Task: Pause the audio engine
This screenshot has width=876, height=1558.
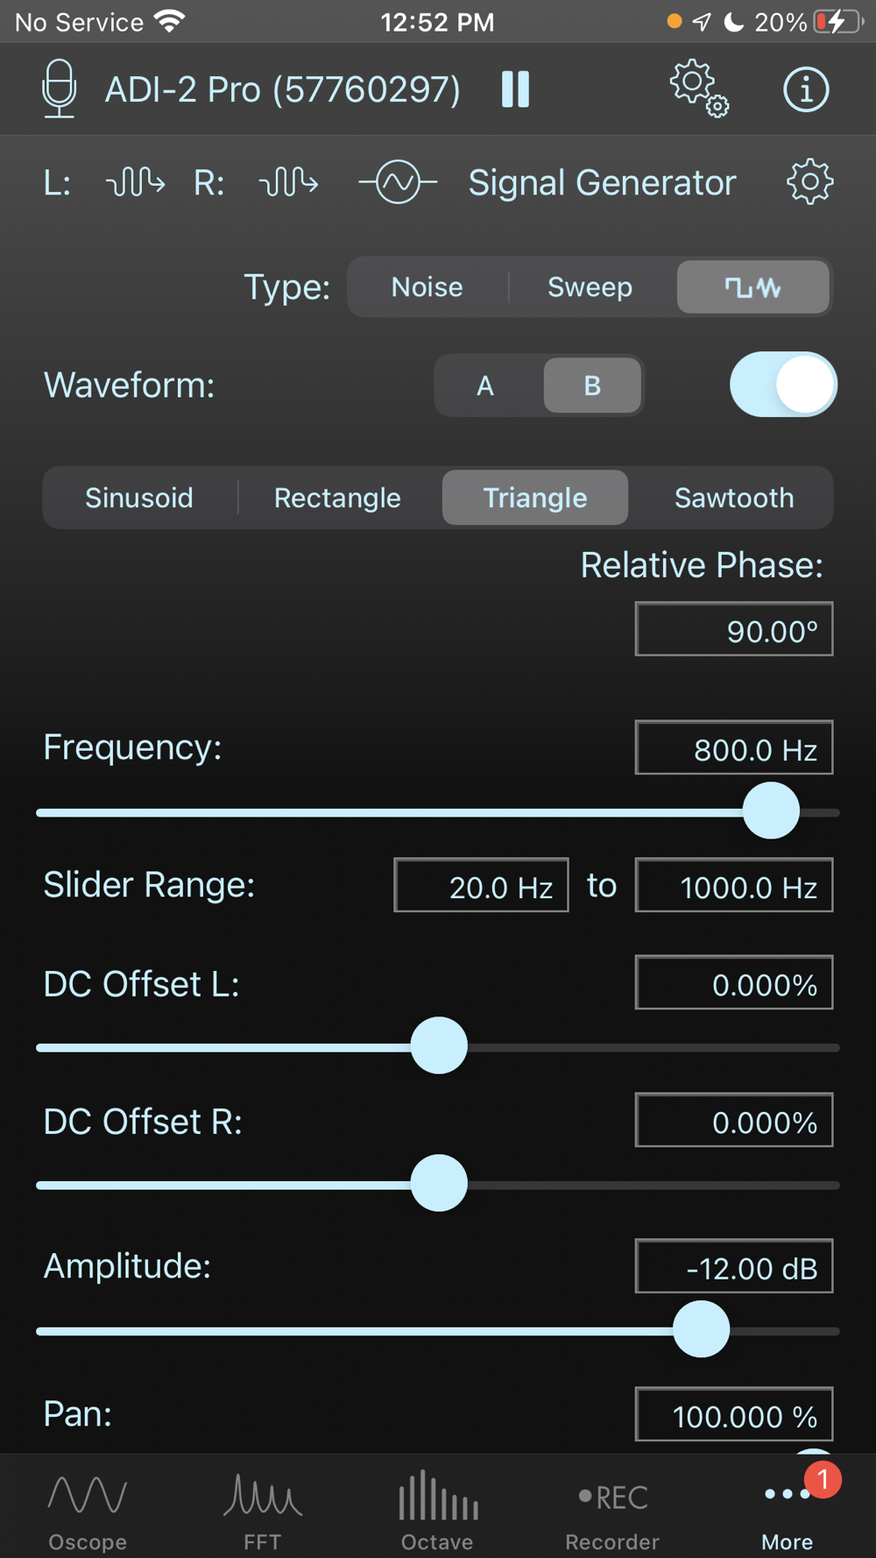Action: click(515, 89)
